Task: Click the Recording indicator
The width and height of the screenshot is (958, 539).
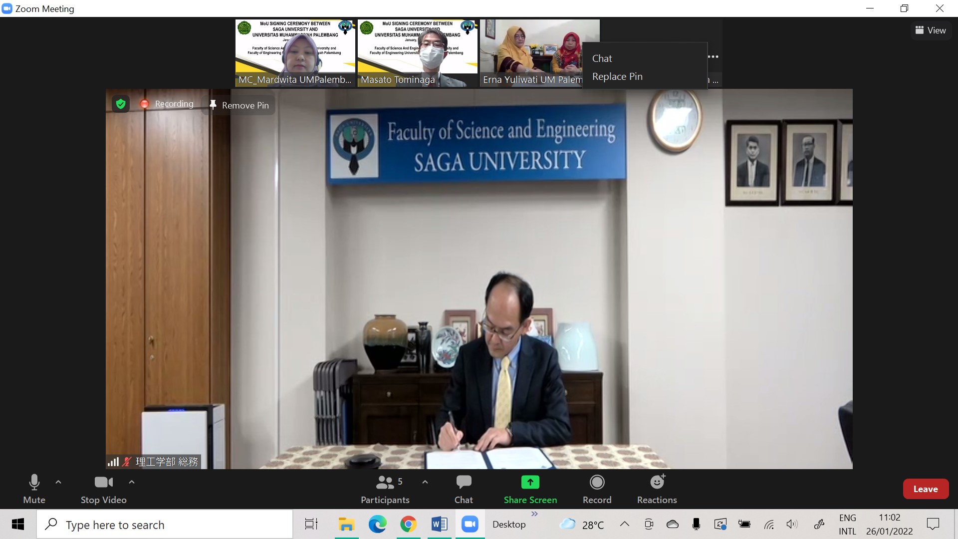Action: (x=168, y=104)
